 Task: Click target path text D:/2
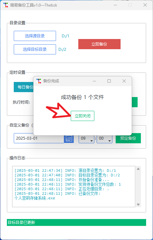tap(63, 50)
